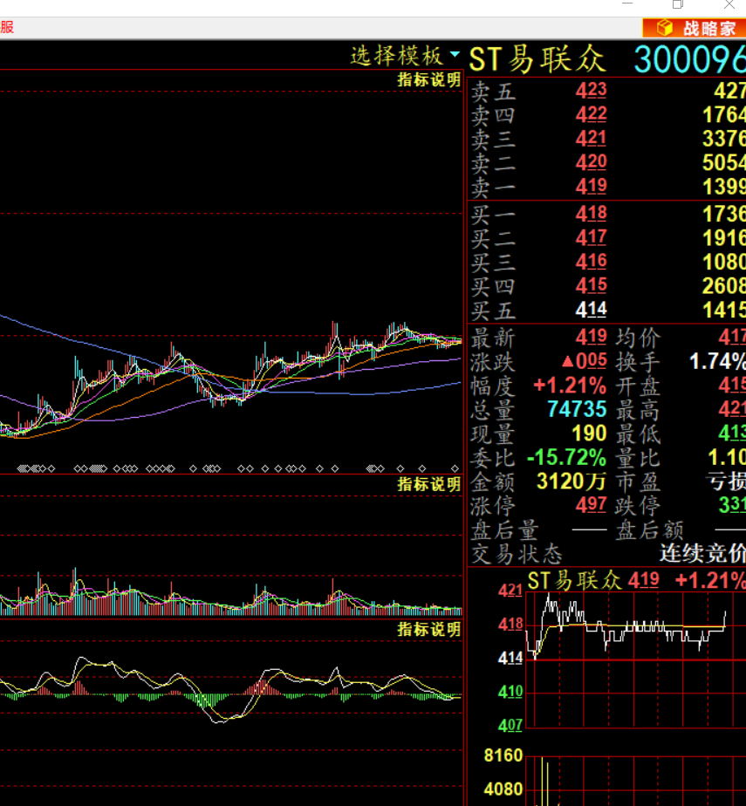Click the 407 price axis label on mini chart
The width and height of the screenshot is (746, 806).
(510, 725)
